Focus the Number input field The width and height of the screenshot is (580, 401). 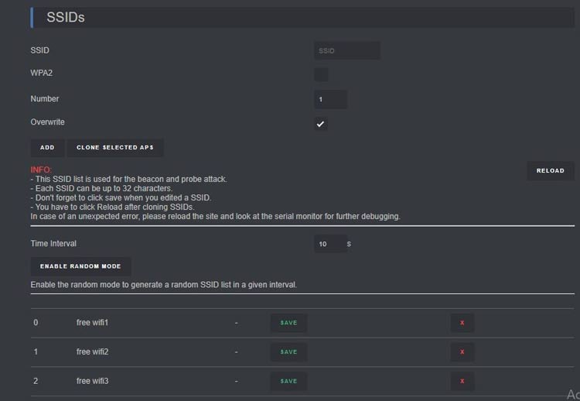coord(331,99)
